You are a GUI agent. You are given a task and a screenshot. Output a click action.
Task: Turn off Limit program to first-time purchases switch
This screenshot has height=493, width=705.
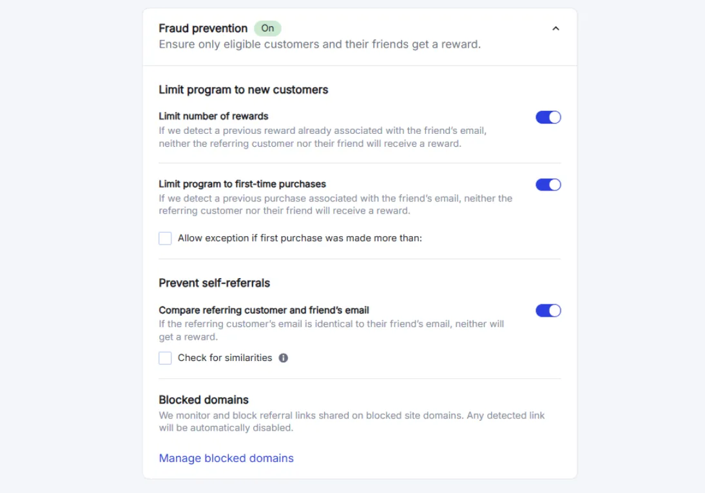tap(548, 185)
